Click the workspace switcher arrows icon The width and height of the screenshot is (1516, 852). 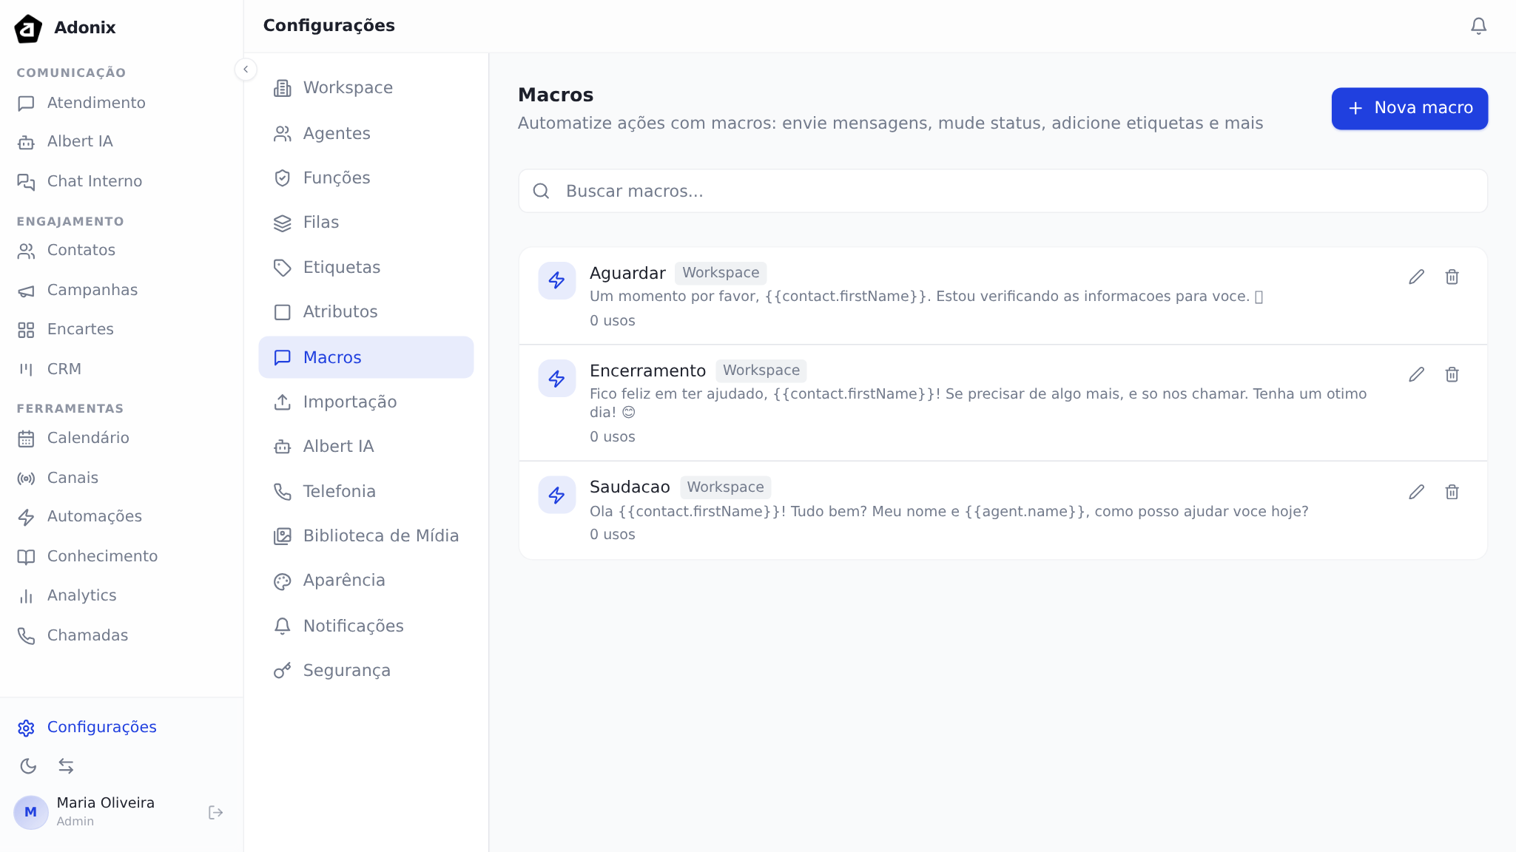pyautogui.click(x=67, y=766)
